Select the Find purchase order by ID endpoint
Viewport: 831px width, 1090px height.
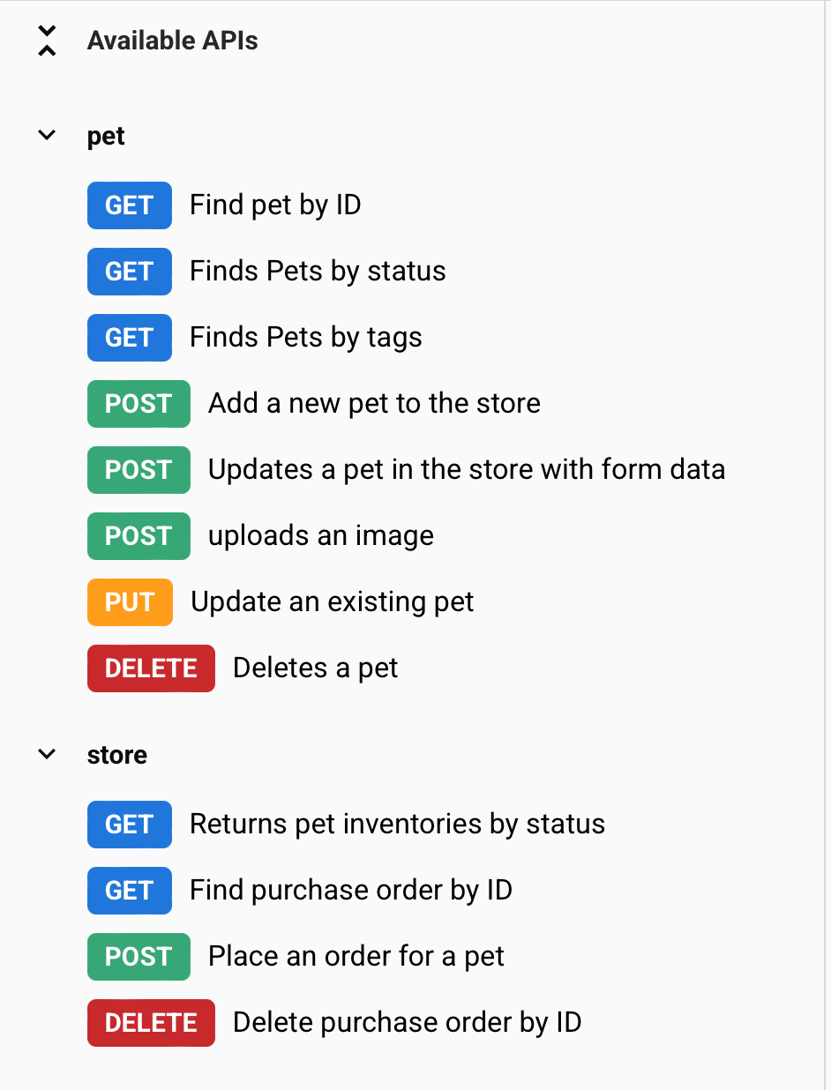tap(351, 890)
